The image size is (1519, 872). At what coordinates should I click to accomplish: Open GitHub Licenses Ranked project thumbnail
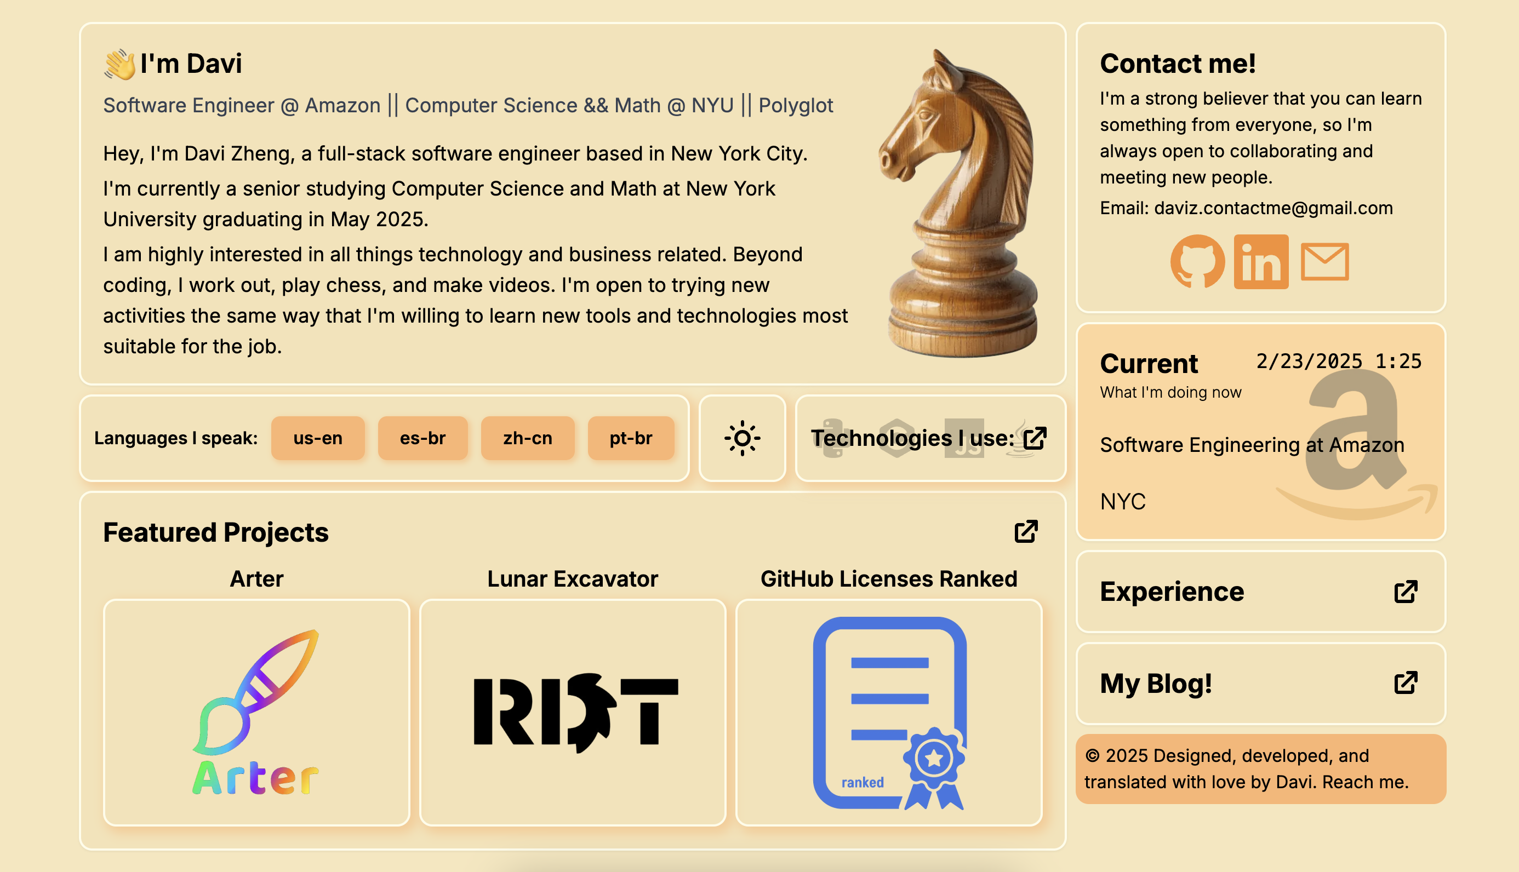coord(889,713)
